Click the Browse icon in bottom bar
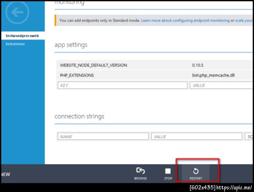 tap(141, 171)
